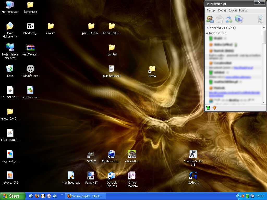Viewport: 267px width, 200px height.
Task: Click the contact list scroll down arrow
Action: click(x=264, y=103)
